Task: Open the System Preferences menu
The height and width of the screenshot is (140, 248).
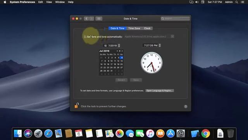Action: point(22,2)
